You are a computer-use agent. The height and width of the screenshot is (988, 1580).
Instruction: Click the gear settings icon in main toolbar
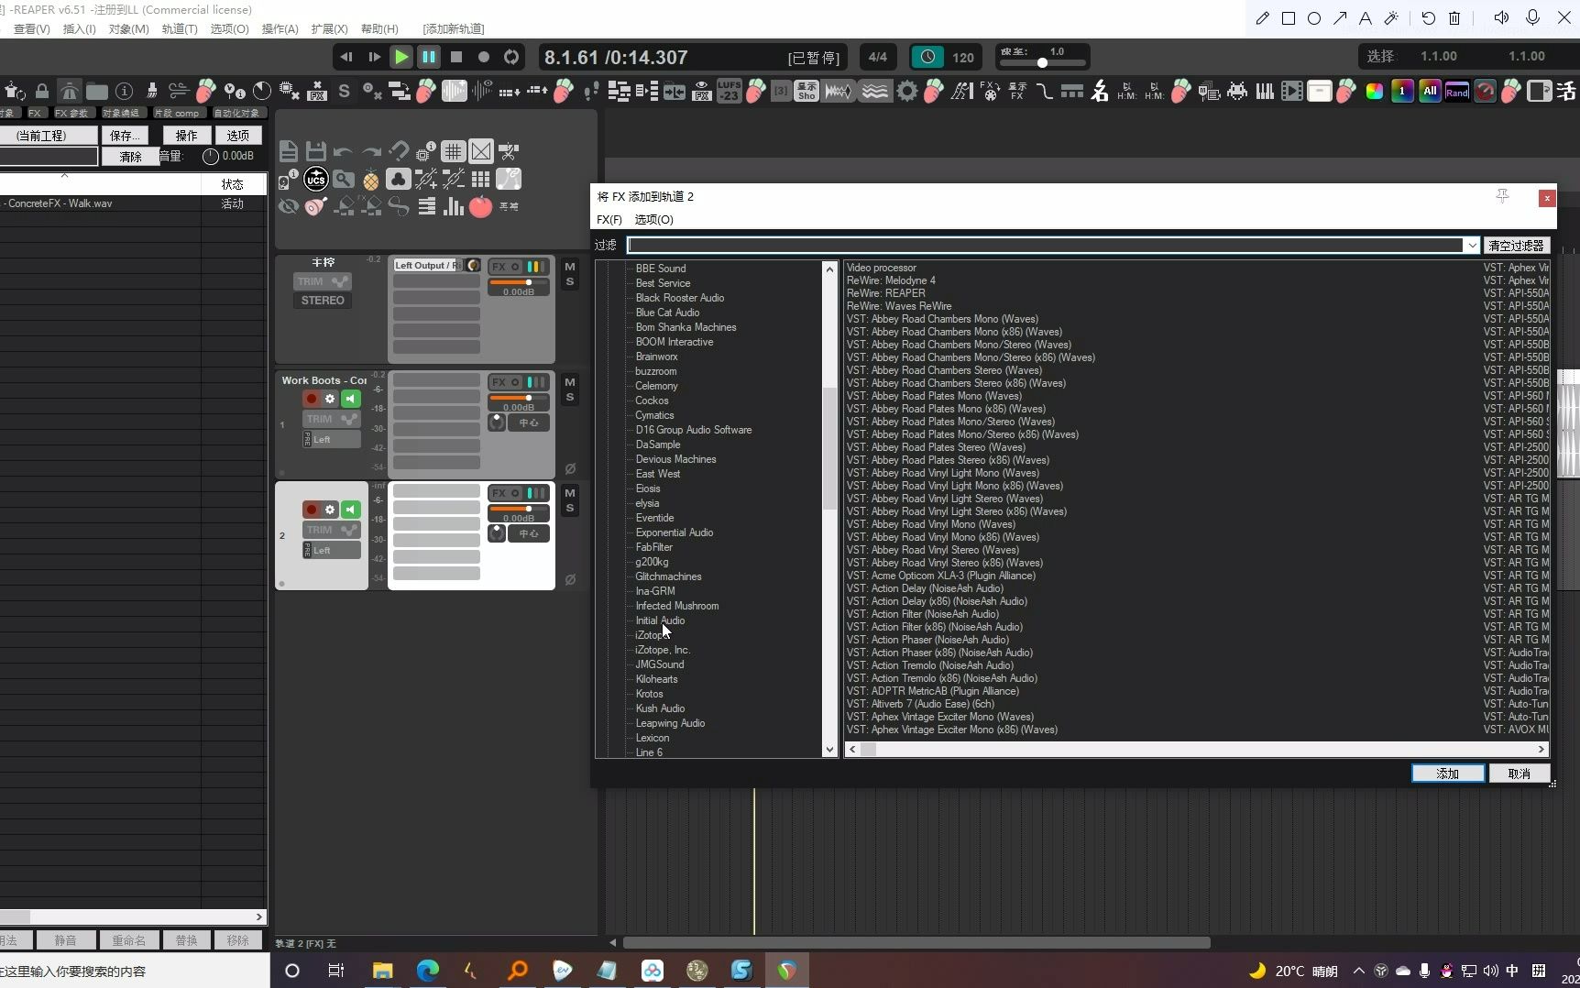907,91
